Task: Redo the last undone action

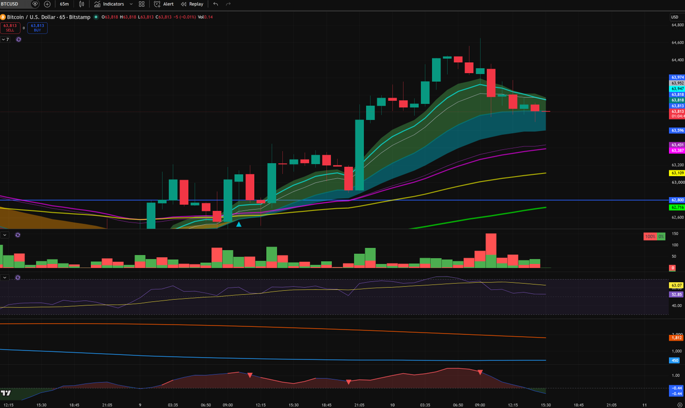Action: tap(228, 4)
